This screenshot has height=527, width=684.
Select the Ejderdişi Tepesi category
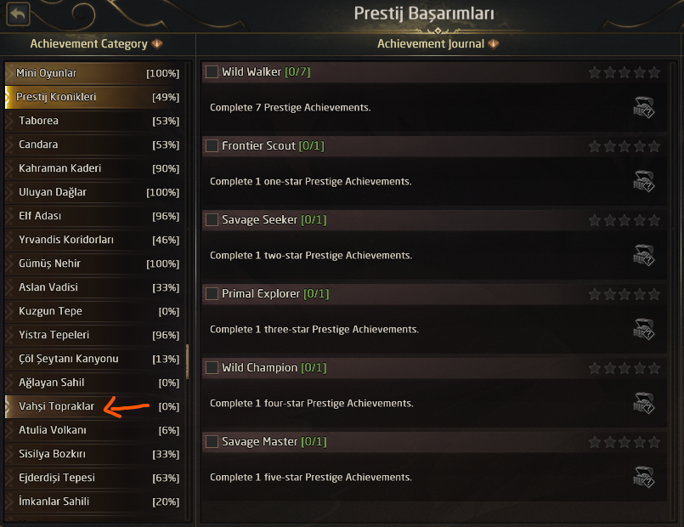coord(57,478)
